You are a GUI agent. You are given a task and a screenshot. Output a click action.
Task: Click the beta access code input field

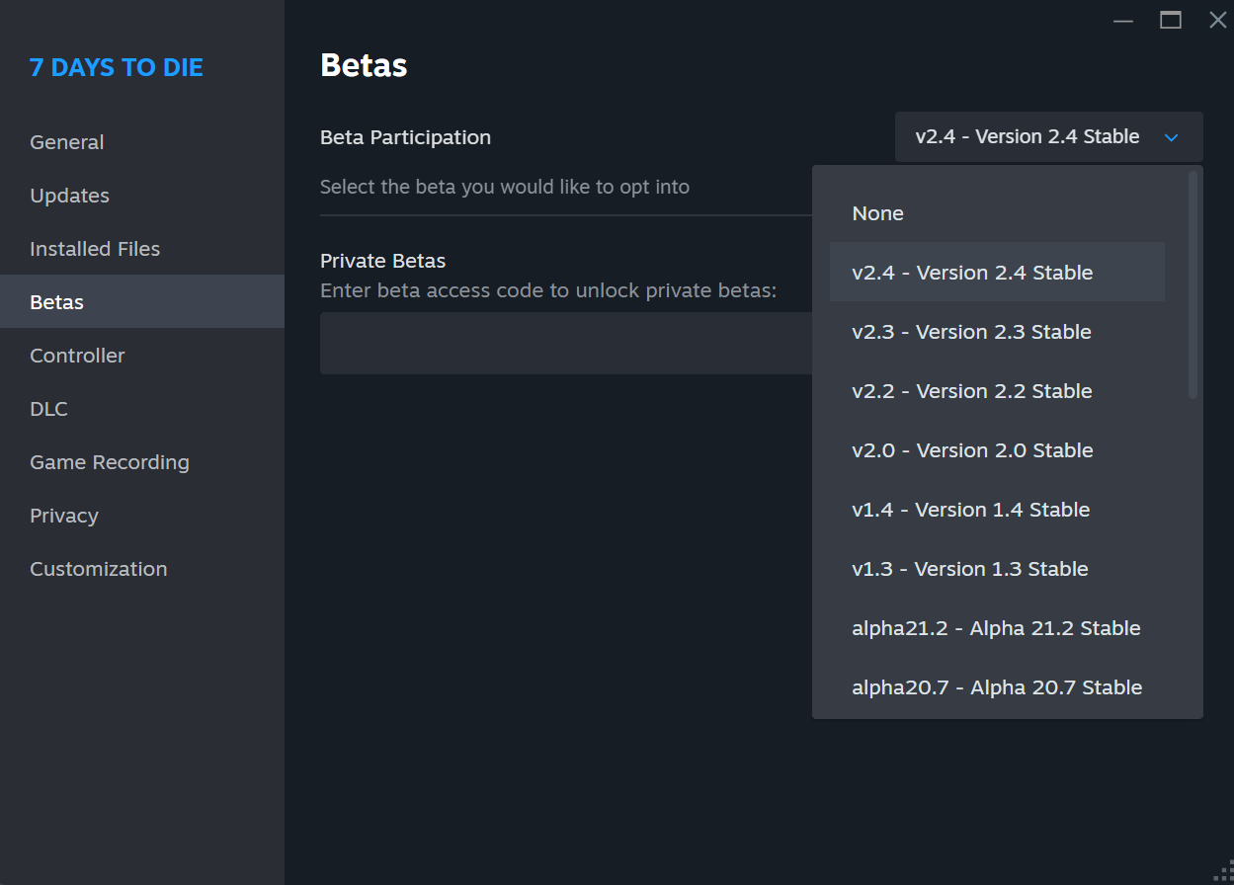[x=565, y=343]
